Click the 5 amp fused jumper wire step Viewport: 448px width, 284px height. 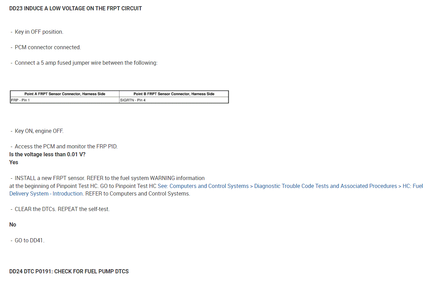point(86,63)
